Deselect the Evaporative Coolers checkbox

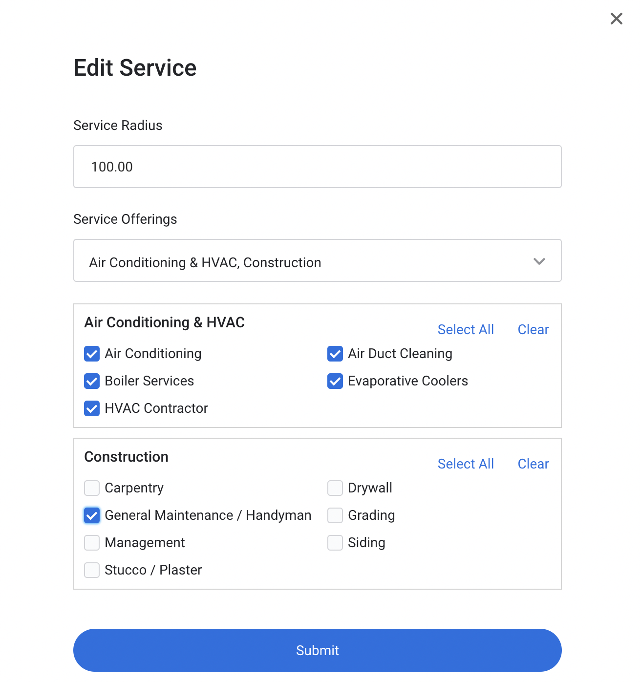[335, 381]
